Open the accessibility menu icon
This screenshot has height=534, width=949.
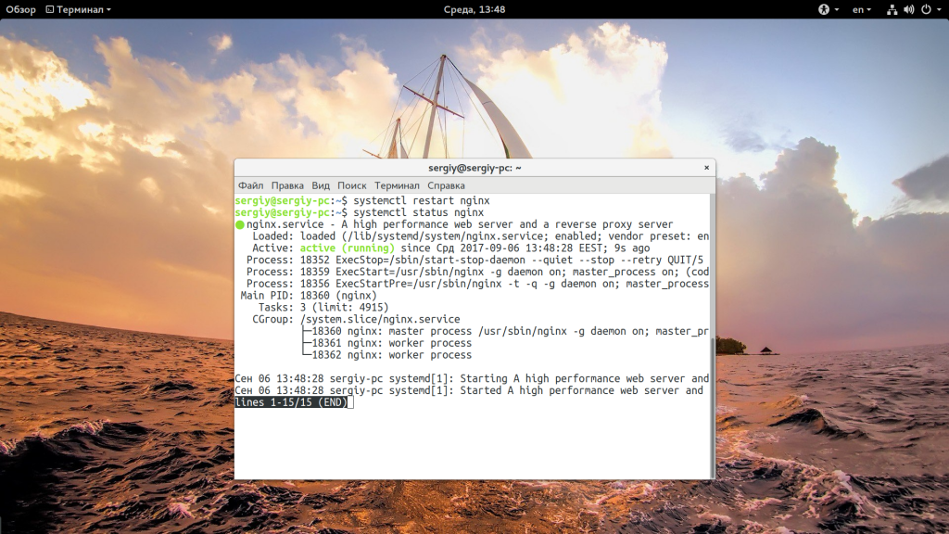pyautogui.click(x=822, y=9)
